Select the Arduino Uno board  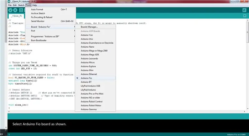(x=95, y=39)
